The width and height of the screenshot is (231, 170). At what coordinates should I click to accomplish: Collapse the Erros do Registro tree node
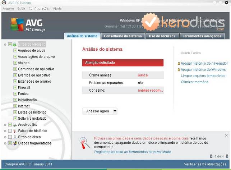tap(5, 45)
